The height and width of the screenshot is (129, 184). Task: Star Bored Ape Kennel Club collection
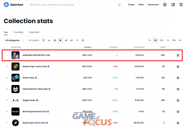[178, 112]
